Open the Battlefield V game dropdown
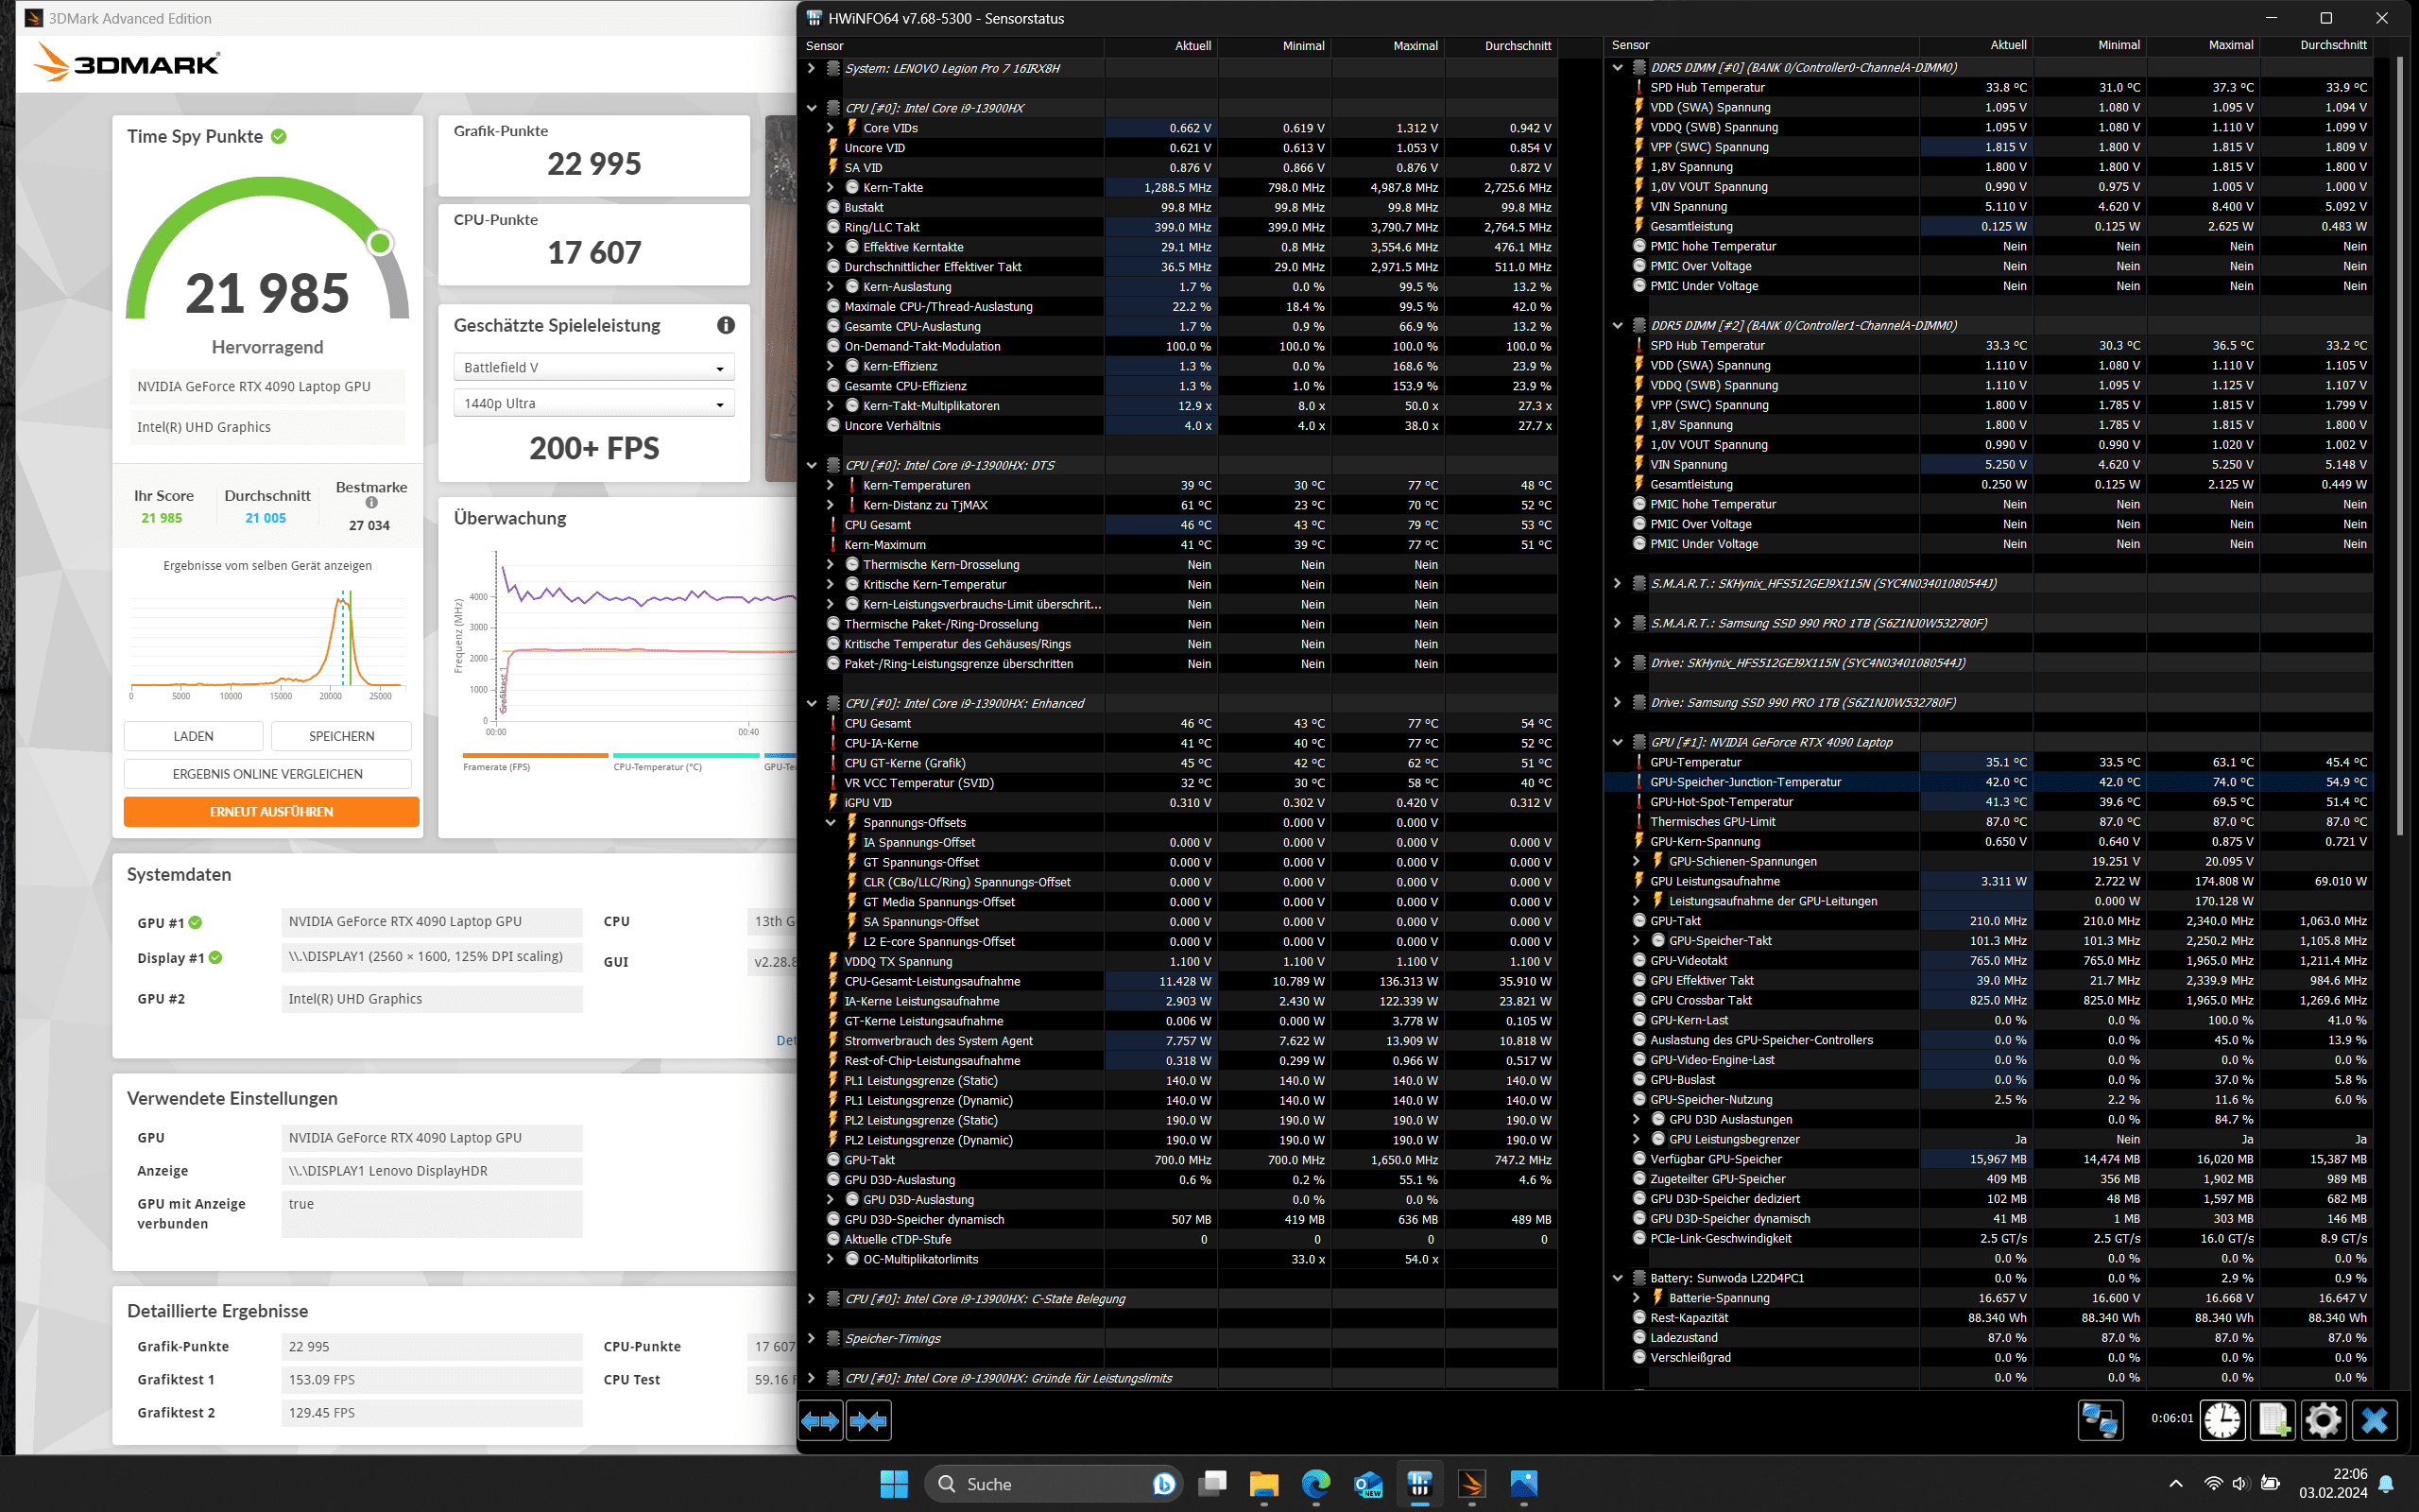 click(x=593, y=367)
